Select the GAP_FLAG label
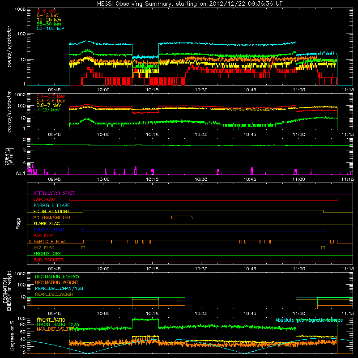Screen dimensions: 358x358 (44, 199)
